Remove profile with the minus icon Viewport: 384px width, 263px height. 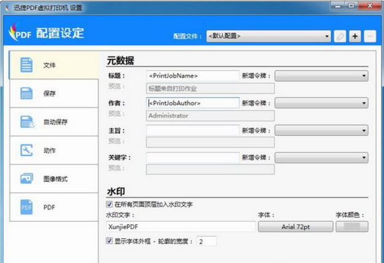pos(370,36)
